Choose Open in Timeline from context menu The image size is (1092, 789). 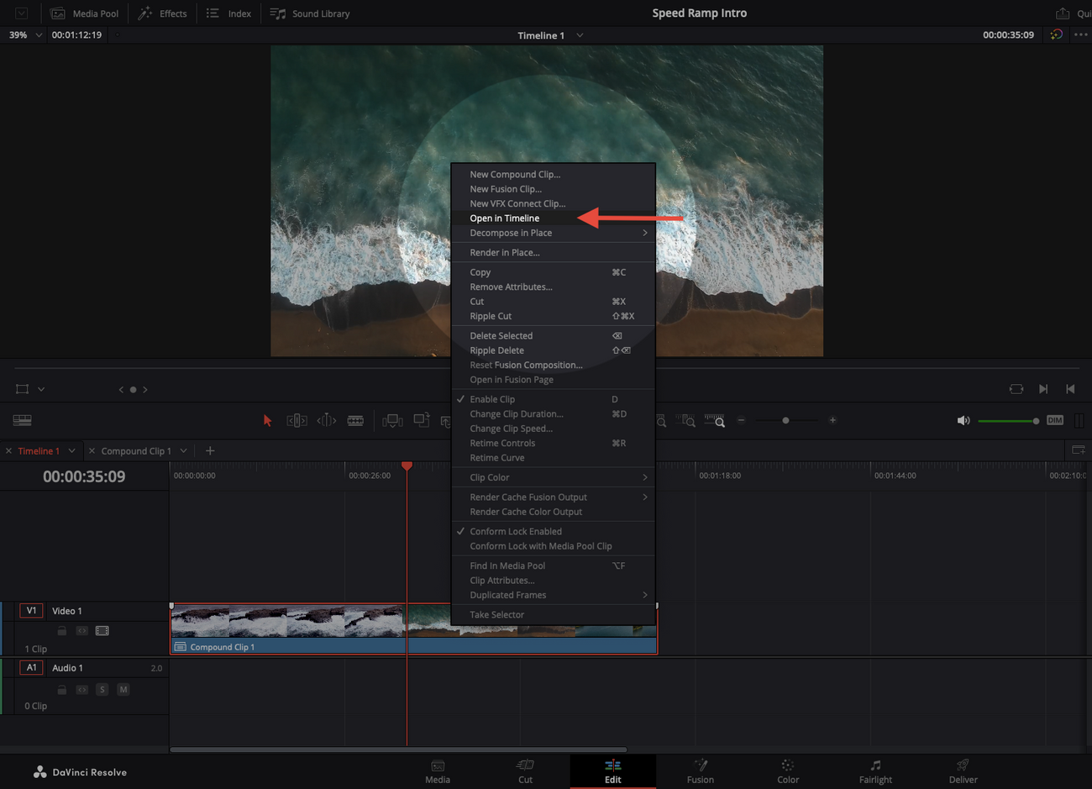pos(505,218)
